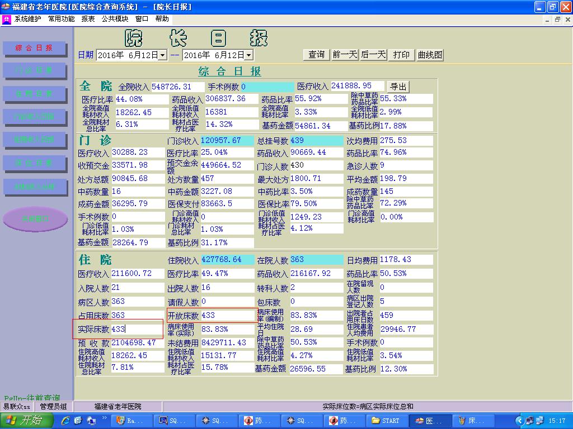Select the 综合日报 sidebar button

coord(34,48)
